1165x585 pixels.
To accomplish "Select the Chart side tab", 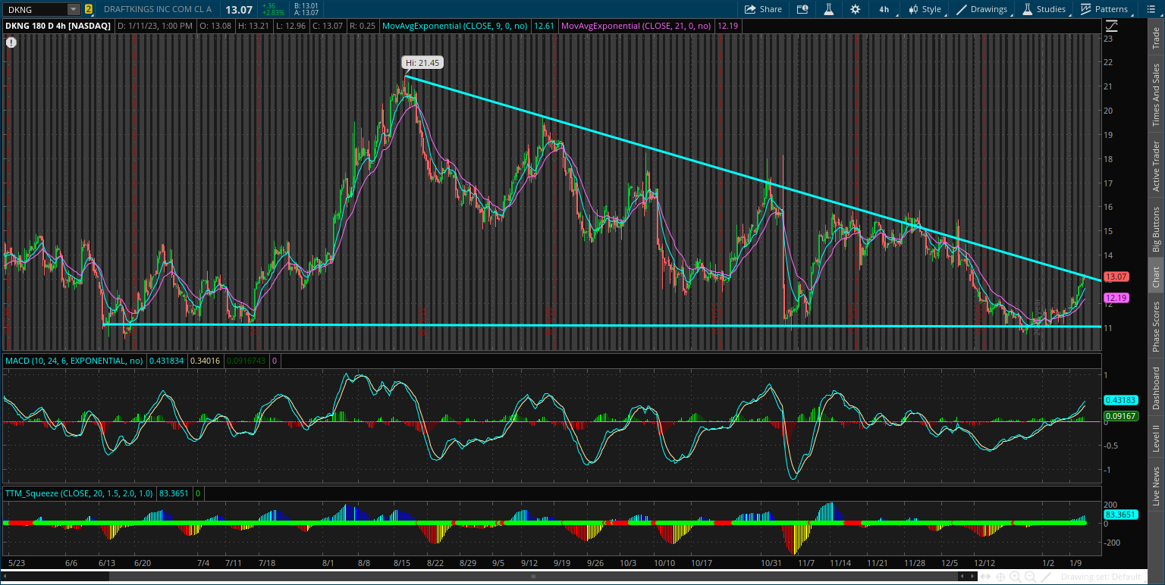I will pos(1156,277).
